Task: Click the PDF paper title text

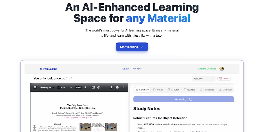Action: (78, 106)
